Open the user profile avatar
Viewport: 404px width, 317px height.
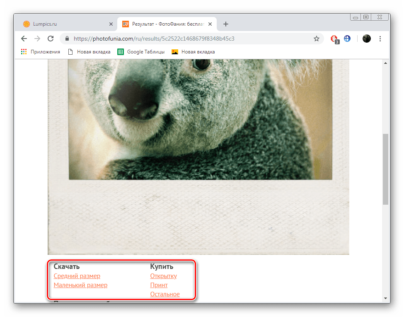(366, 39)
